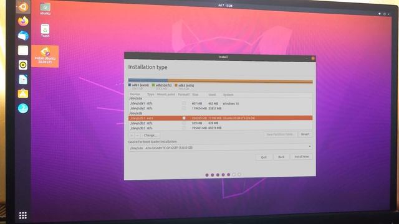Toggle Format checkbox for /dev/sdb1
Image resolution: width=399 pixels, height=224 pixels.
184,118
